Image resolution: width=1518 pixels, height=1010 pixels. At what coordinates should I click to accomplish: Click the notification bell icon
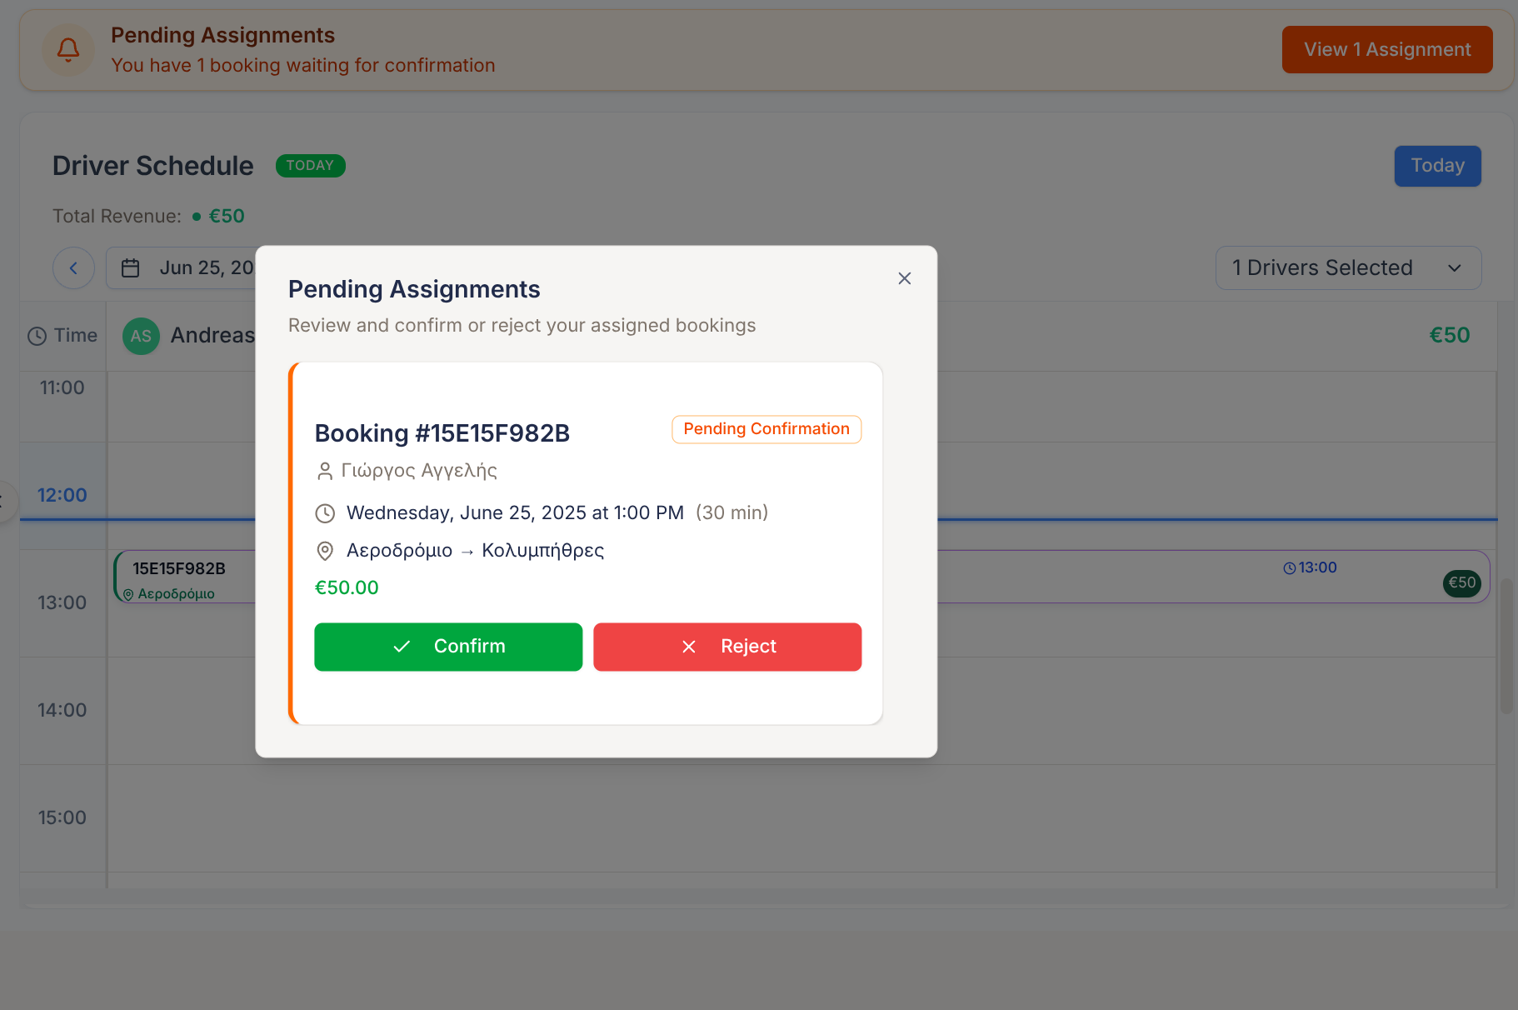pyautogui.click(x=68, y=50)
